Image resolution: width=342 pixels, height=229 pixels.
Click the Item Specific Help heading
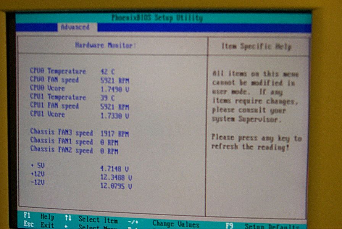click(256, 47)
